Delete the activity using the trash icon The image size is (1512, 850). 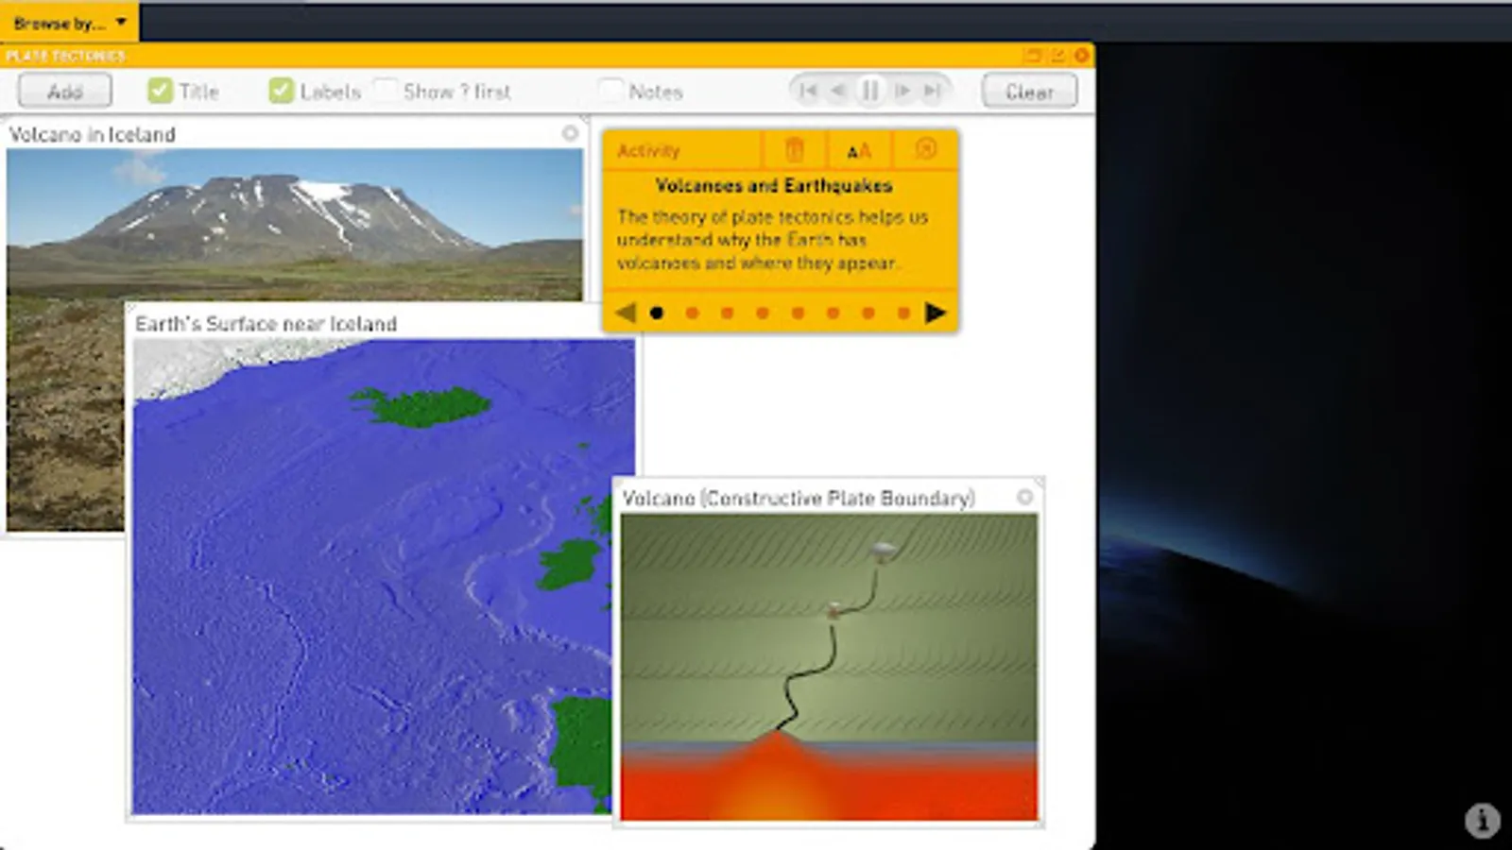tap(794, 150)
